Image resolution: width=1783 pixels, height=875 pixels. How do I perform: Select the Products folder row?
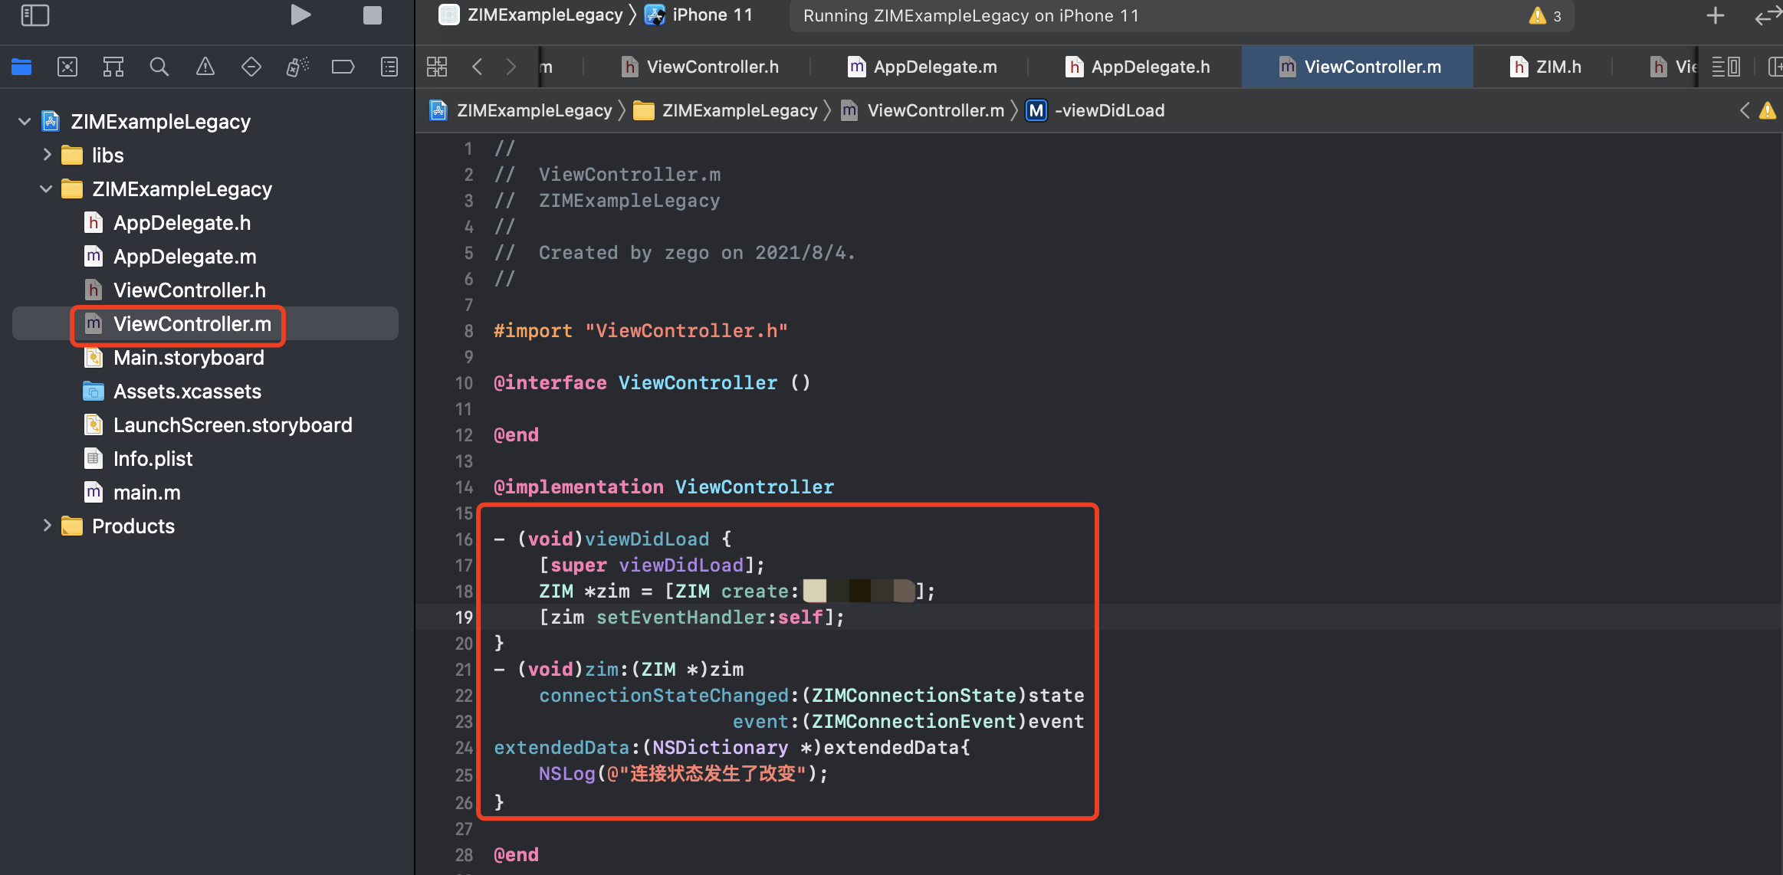coord(205,526)
